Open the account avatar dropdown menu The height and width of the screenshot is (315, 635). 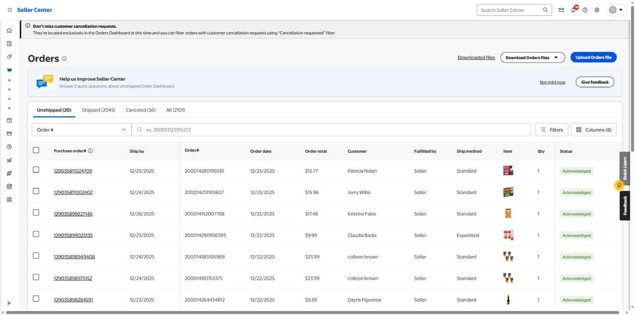617,10
